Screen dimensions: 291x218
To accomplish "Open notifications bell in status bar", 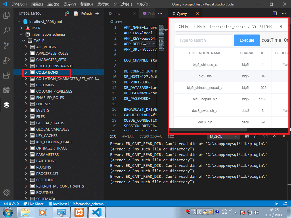I will [285, 204].
